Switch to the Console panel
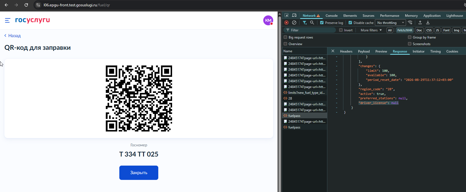This screenshot has width=466, height=192. 331,16
